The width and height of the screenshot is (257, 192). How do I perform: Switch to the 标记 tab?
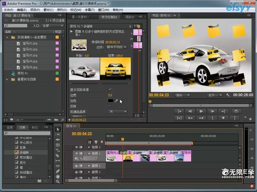coord(35,127)
